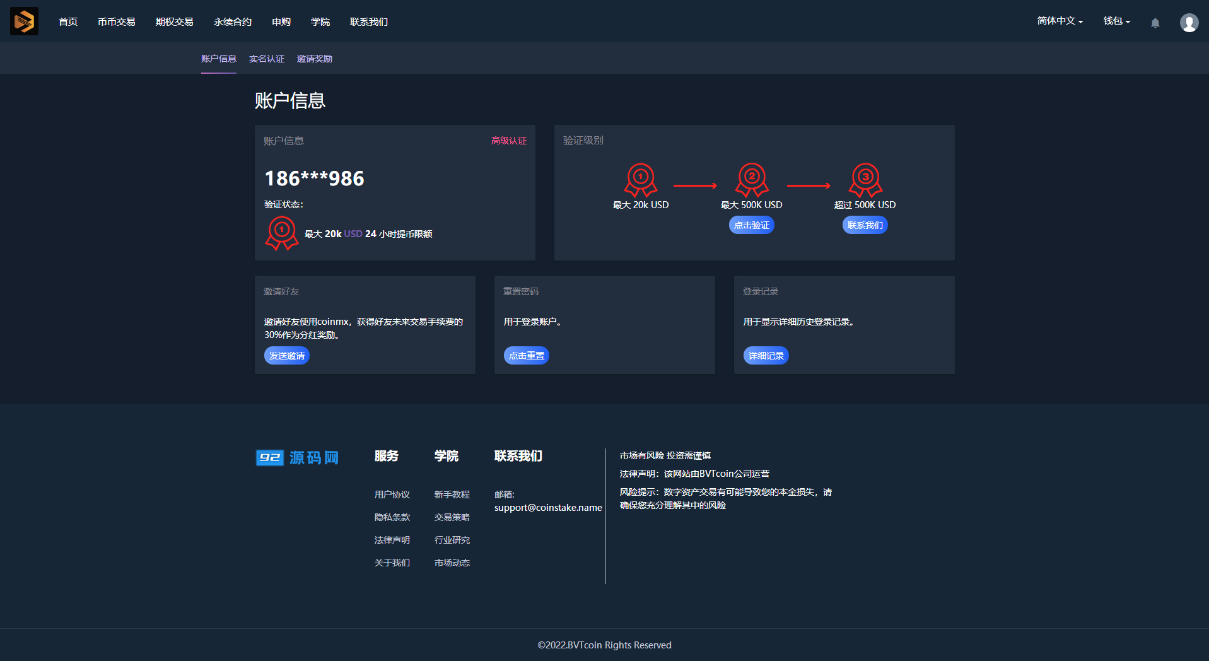The height and width of the screenshot is (661, 1209).
Task: Open the 关于我们 footer link
Action: [x=392, y=563]
